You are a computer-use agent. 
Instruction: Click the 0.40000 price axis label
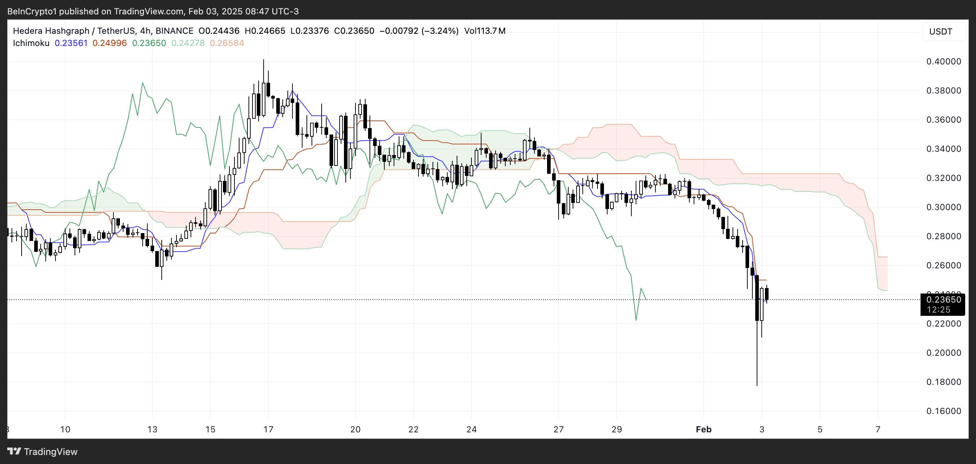point(944,61)
